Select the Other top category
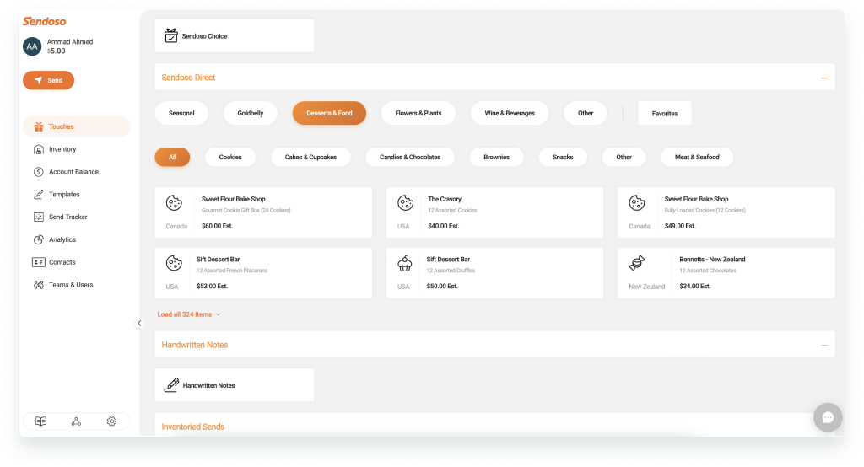Screen dimensions: 864x467 coord(586,113)
